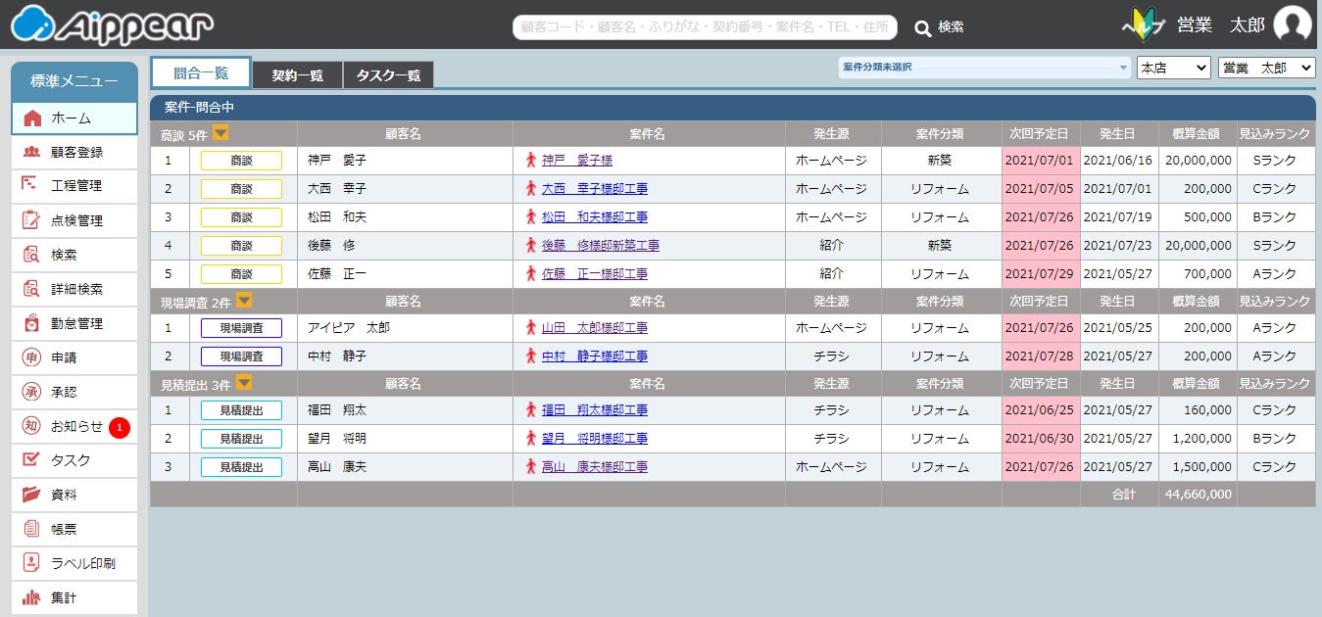Switch to the 契約一覧 tab
The width and height of the screenshot is (1322, 617).
click(298, 75)
